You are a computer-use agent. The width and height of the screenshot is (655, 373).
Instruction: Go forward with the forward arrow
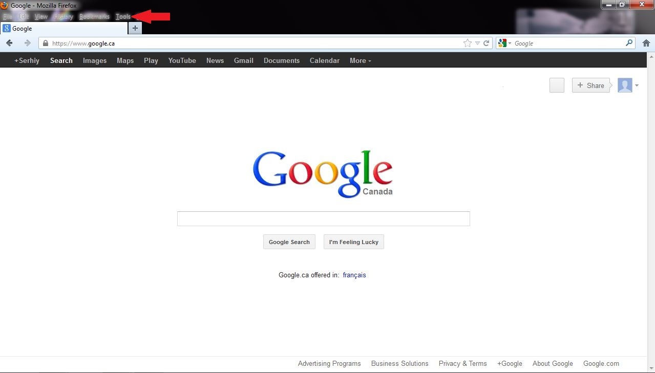click(x=27, y=43)
